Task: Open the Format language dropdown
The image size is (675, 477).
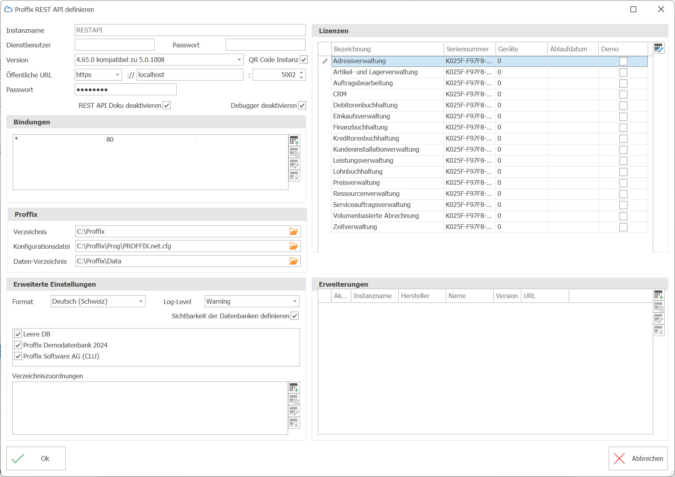Action: 141,301
